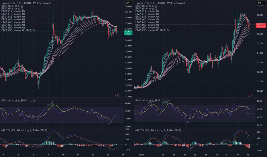267x157 pixels.
Task: Click the lightning icon on the 4-hour chart
Action: tap(250, 95)
